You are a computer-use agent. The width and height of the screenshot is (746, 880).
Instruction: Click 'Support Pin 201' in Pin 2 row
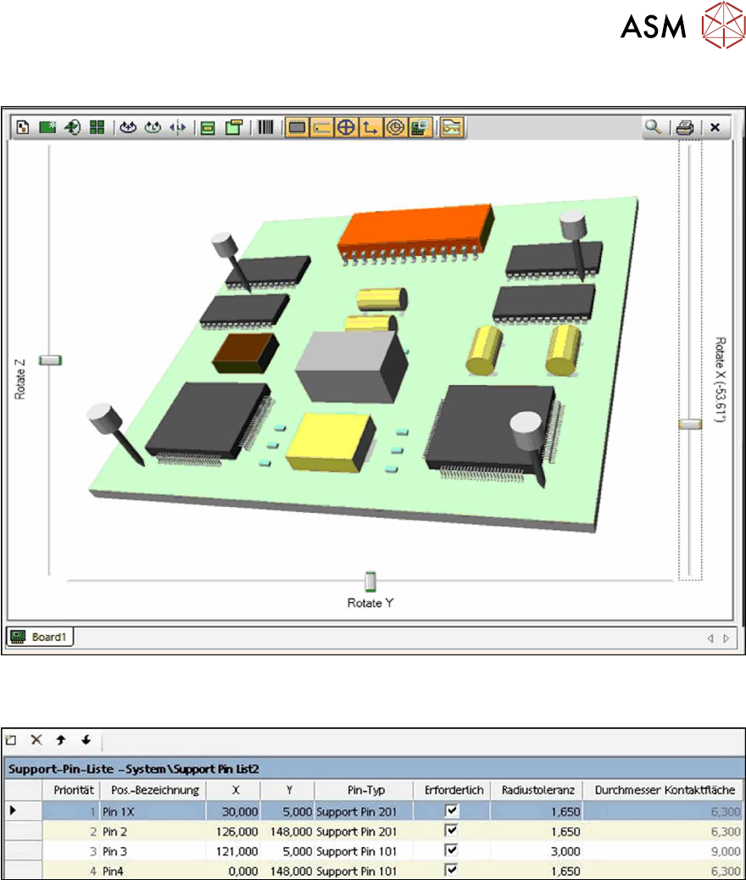click(x=356, y=832)
